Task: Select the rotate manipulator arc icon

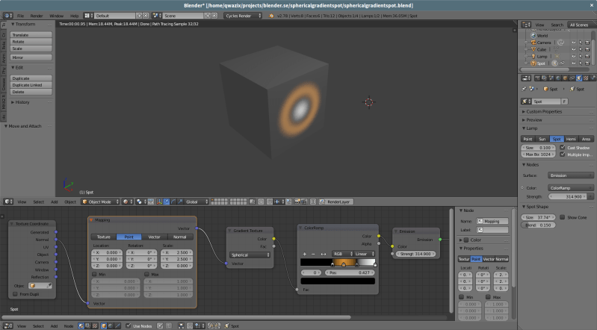Action: (x=173, y=202)
